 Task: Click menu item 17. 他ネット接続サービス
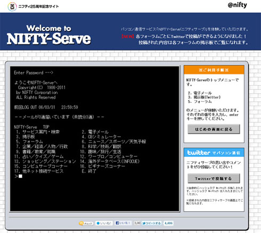coord(39,171)
